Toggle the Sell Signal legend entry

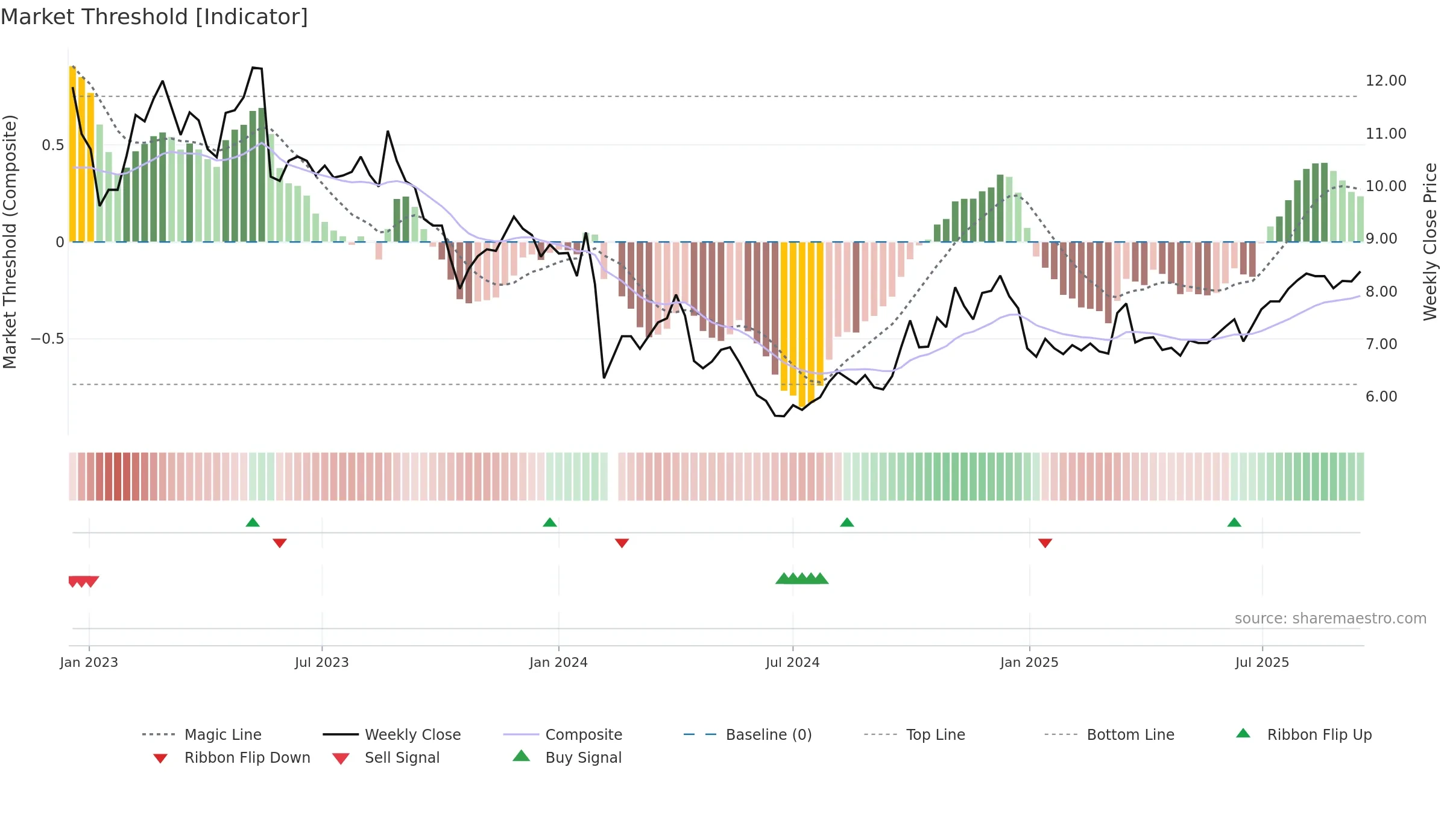386,757
